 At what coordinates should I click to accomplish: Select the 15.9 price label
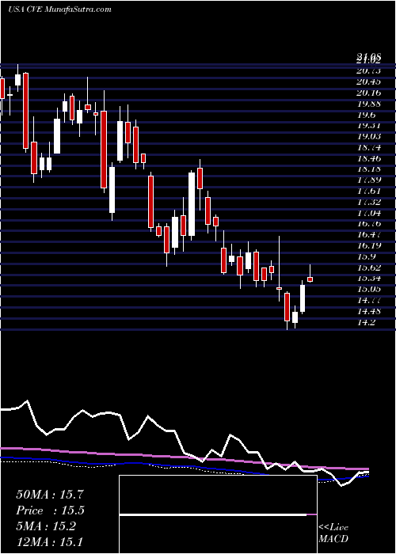click(x=366, y=257)
